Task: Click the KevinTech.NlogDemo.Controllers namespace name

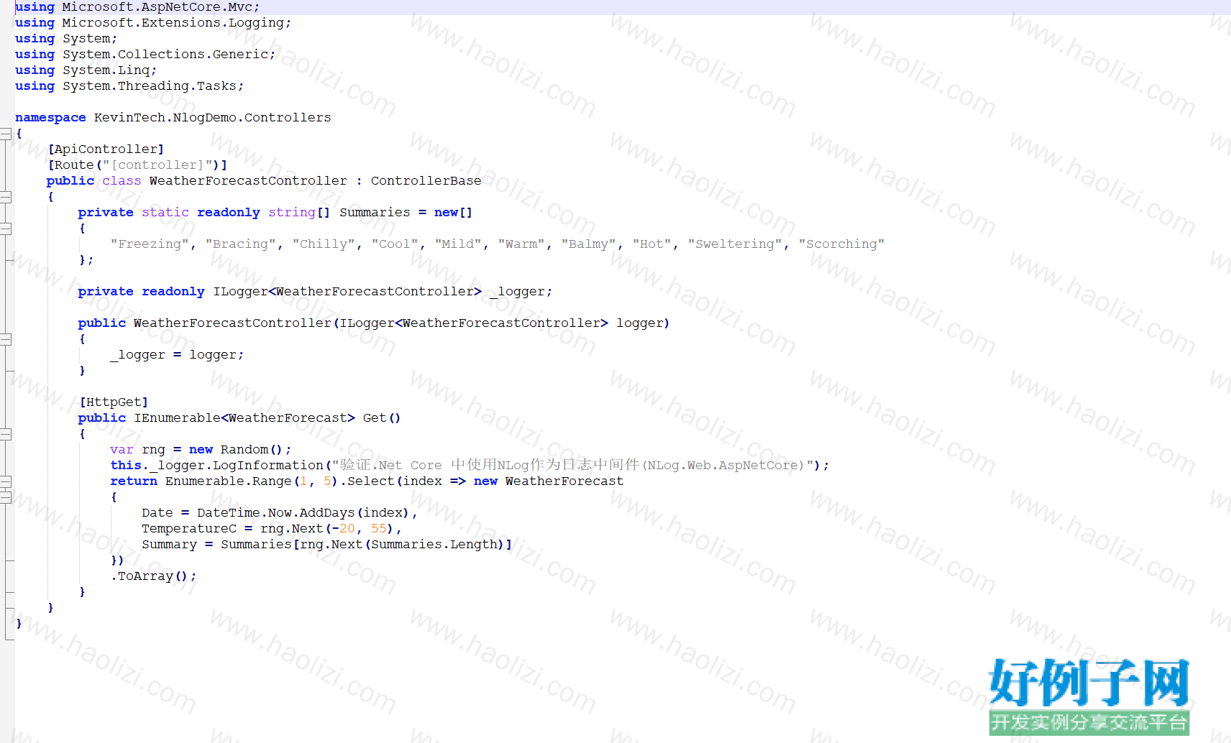Action: (213, 118)
